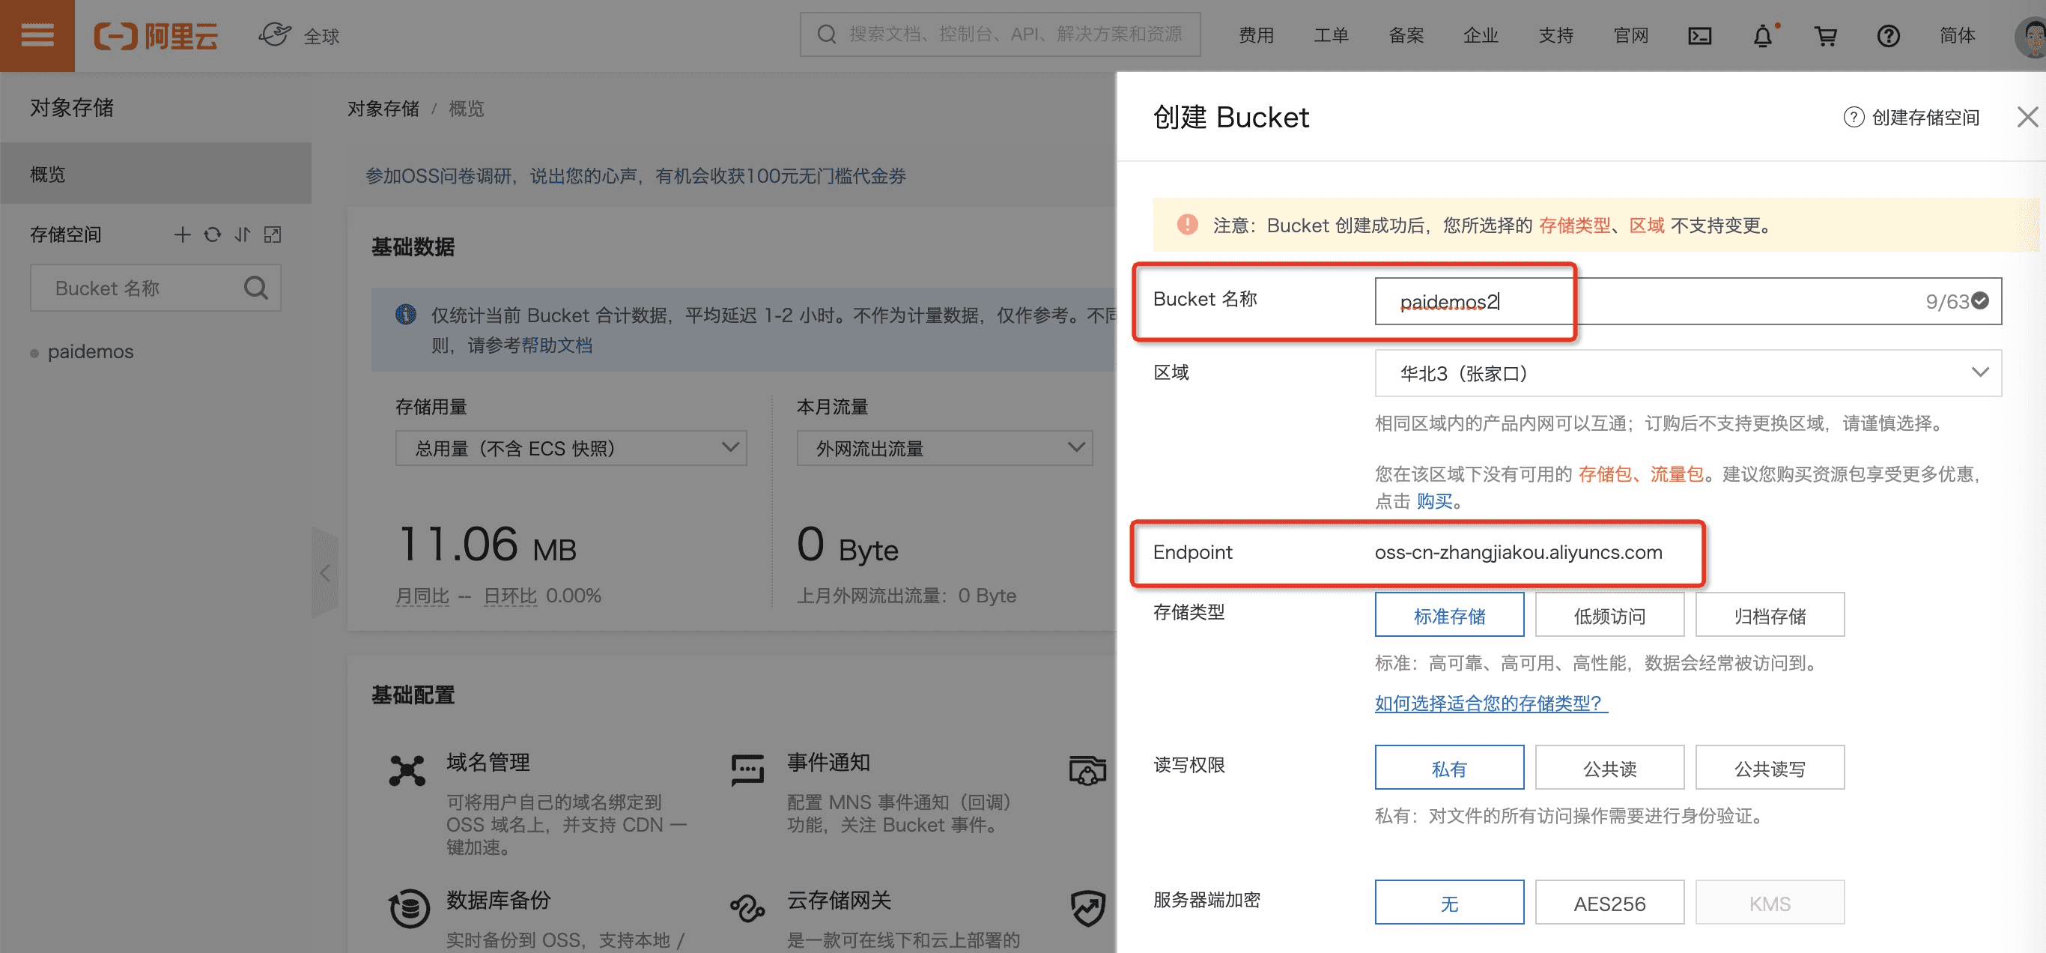Click the bucket name search magnifier
2046x953 pixels.
coord(256,288)
